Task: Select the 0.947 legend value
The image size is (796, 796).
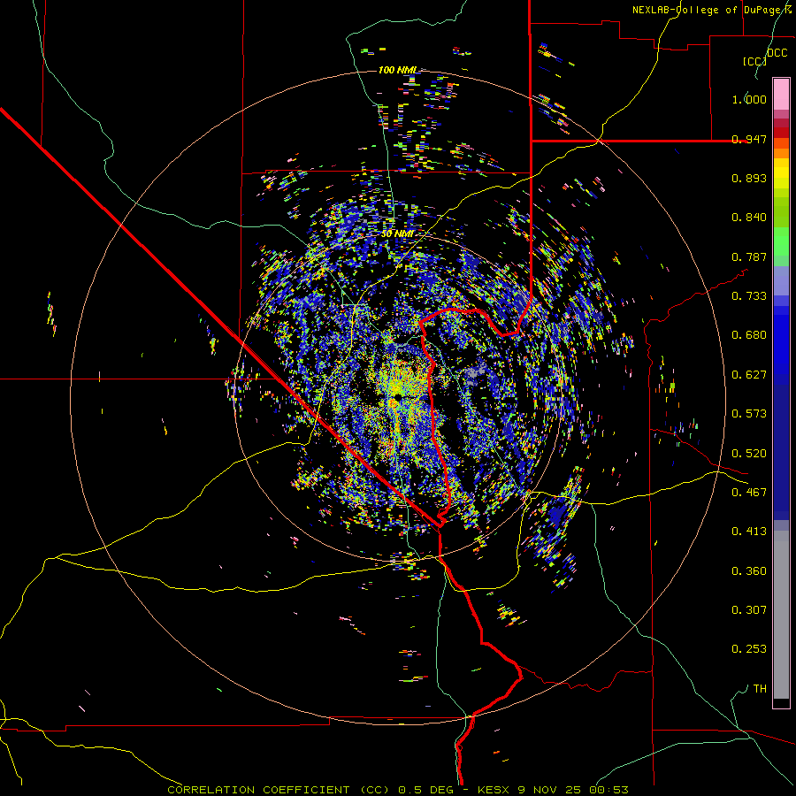Action: pyautogui.click(x=749, y=139)
